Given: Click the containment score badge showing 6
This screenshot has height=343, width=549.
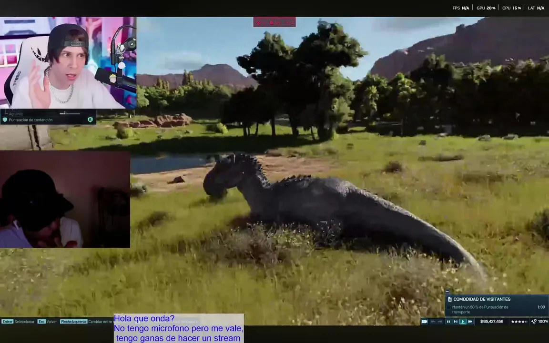Looking at the screenshot, I should (90, 120).
